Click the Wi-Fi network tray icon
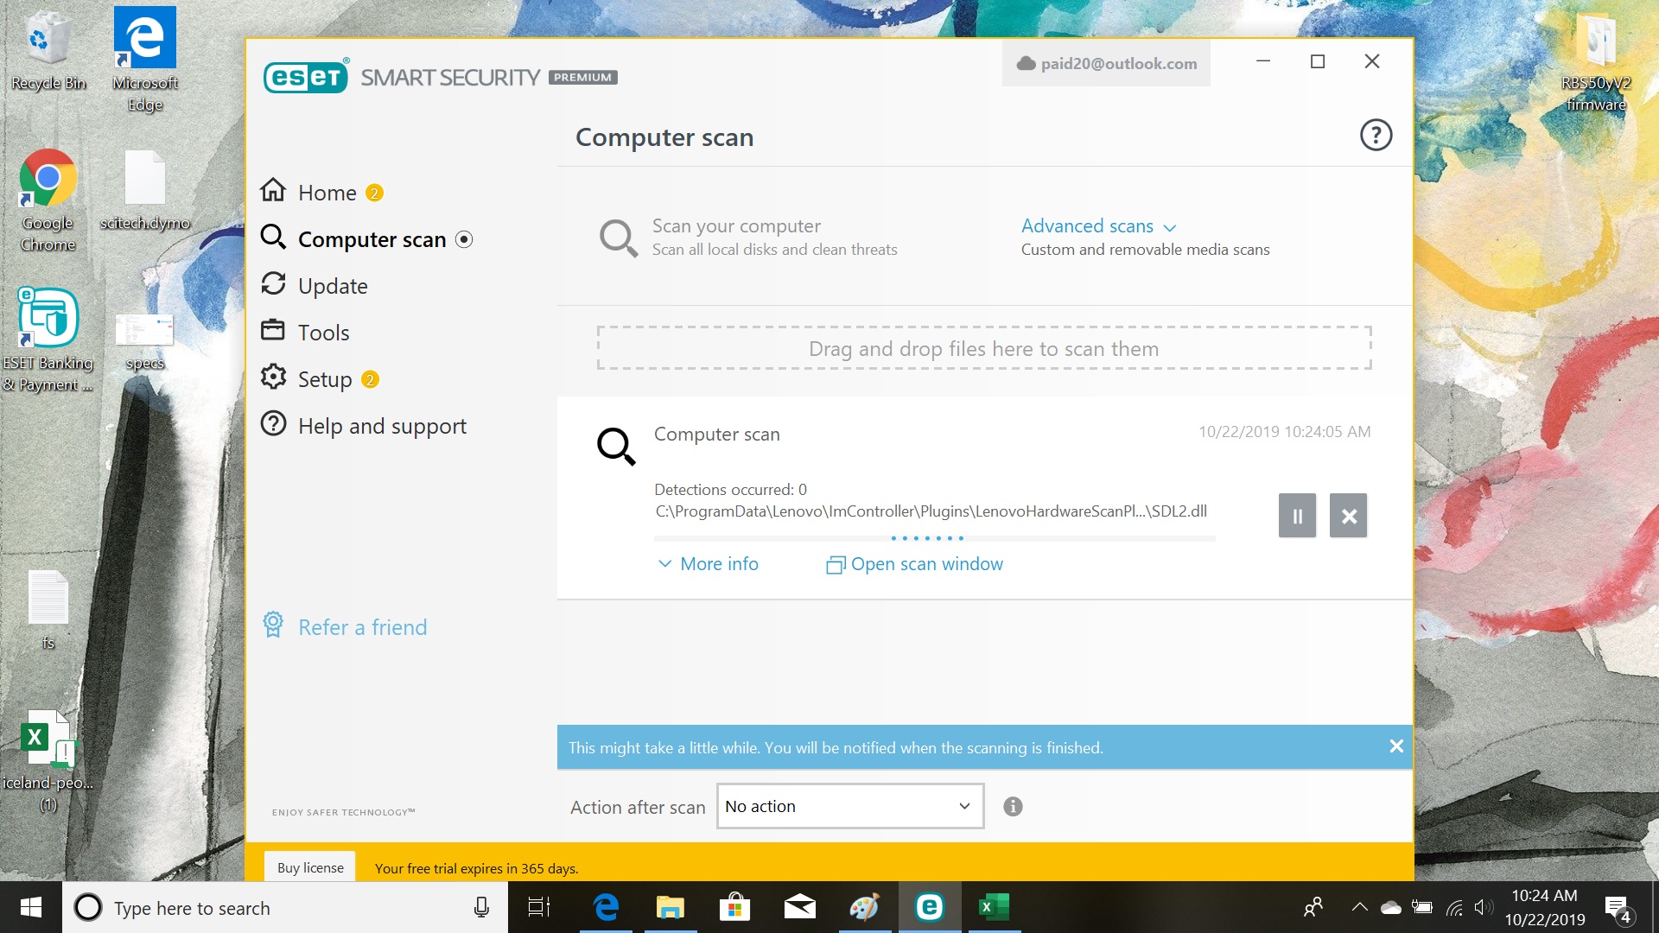This screenshot has height=933, width=1659. point(1455,907)
